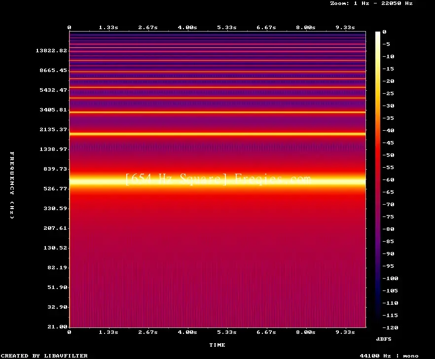435x359 pixels.
Task: Click 5.33s on the top time axis
Action: tap(227, 28)
